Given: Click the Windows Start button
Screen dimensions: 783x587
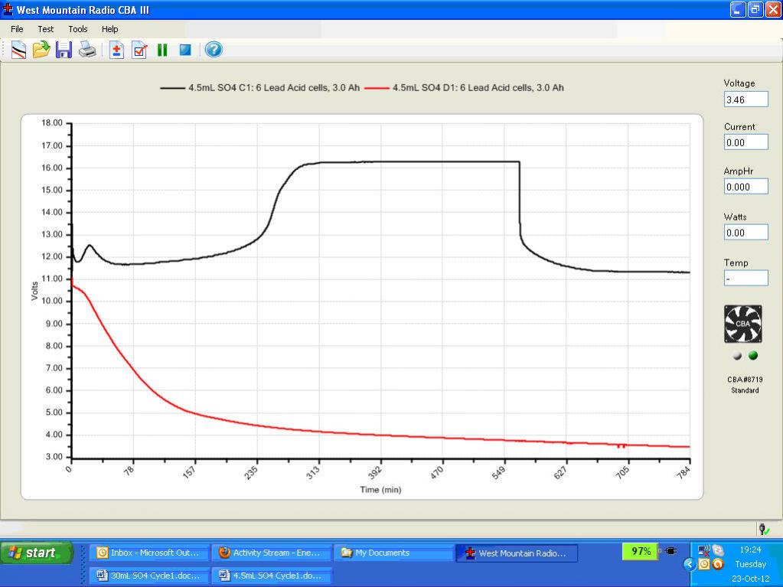Looking at the screenshot, I should [37, 553].
